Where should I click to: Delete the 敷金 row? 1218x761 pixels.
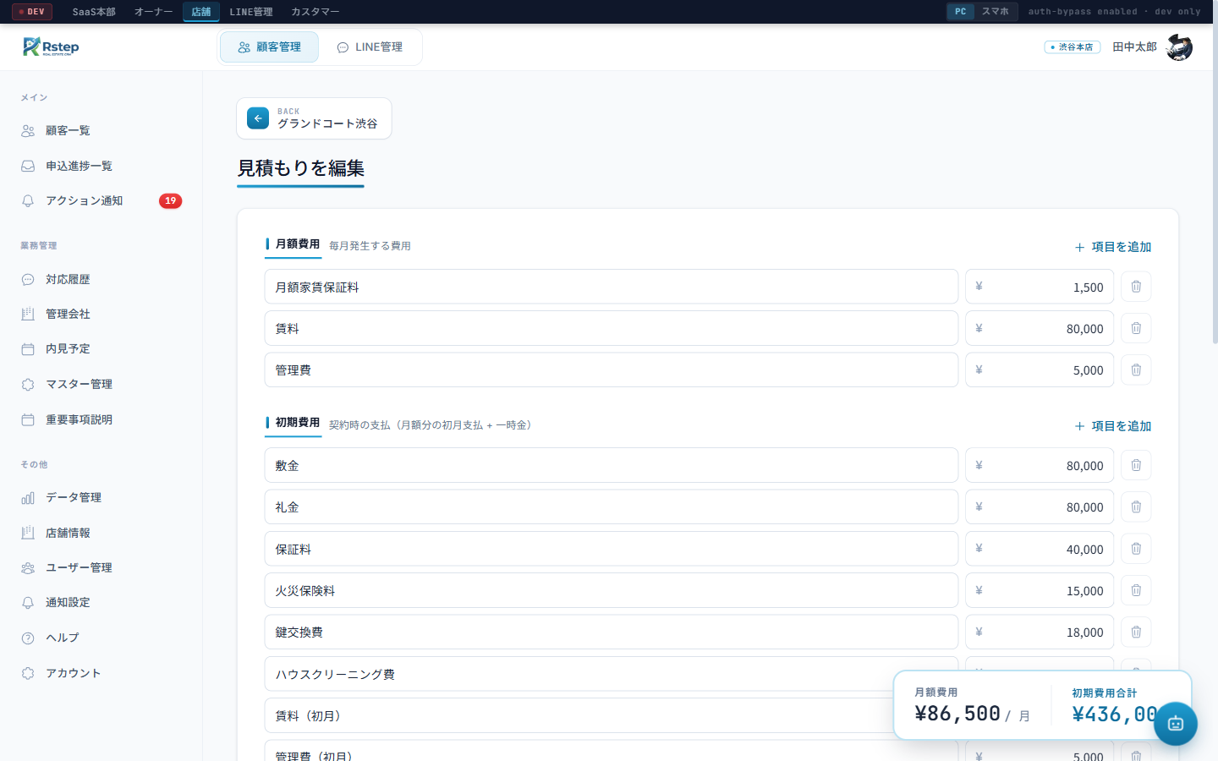1136,465
